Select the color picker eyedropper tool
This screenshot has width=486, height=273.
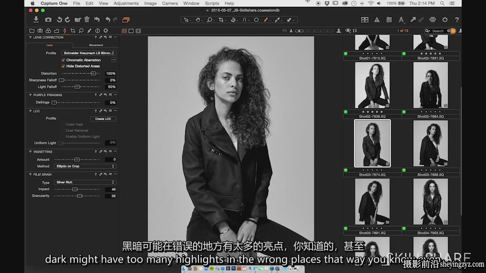point(278,20)
